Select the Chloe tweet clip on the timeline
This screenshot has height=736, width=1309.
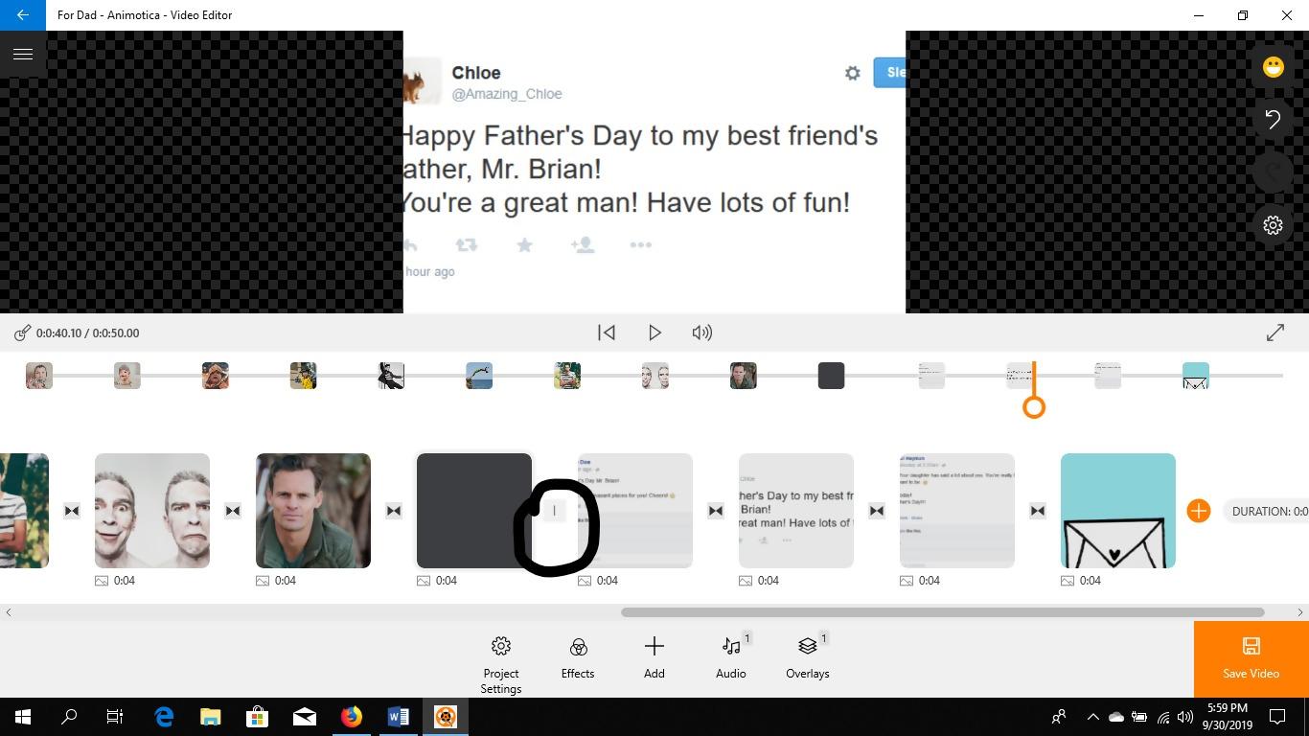point(796,511)
